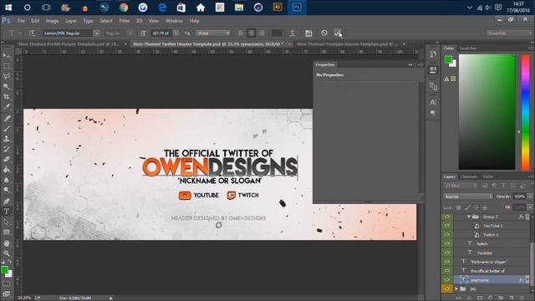Viewport: 535px width, 301px height.
Task: Click the text color swatch in options bar
Action: 277,33
